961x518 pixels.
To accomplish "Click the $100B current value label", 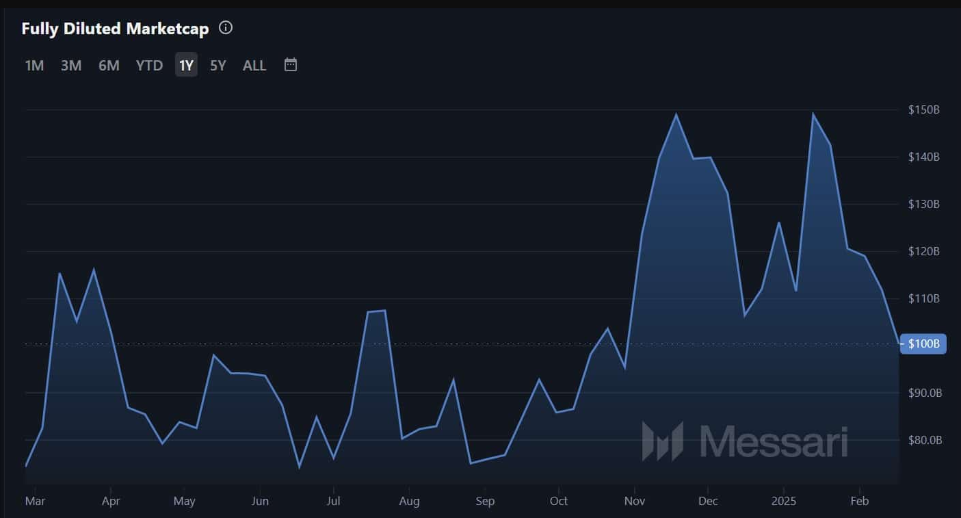I will [x=923, y=344].
